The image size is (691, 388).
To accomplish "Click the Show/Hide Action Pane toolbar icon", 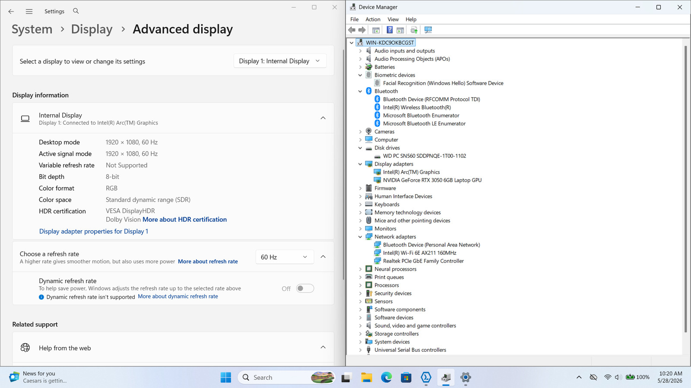I will 400,30.
